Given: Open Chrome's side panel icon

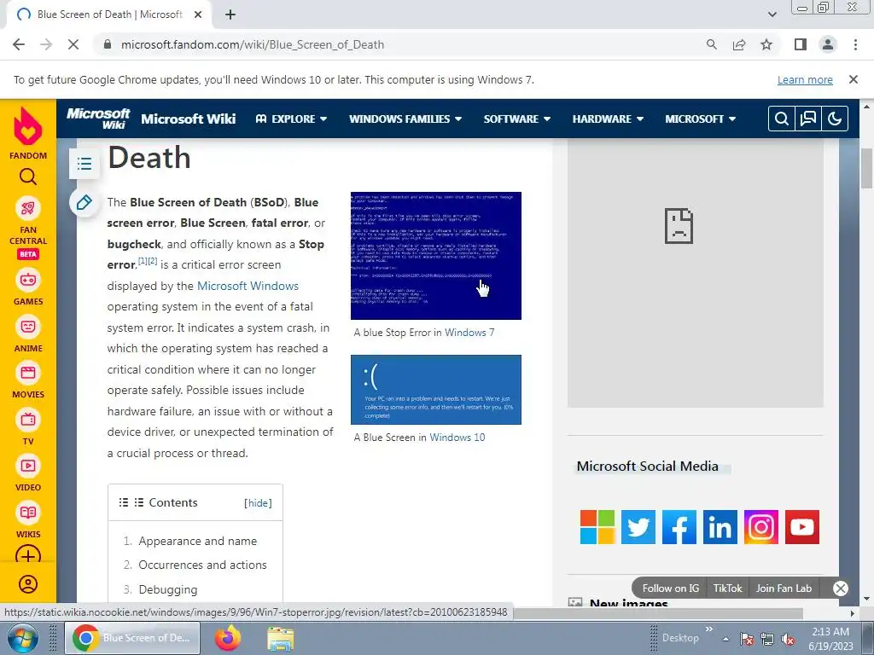Looking at the screenshot, I should tap(801, 44).
